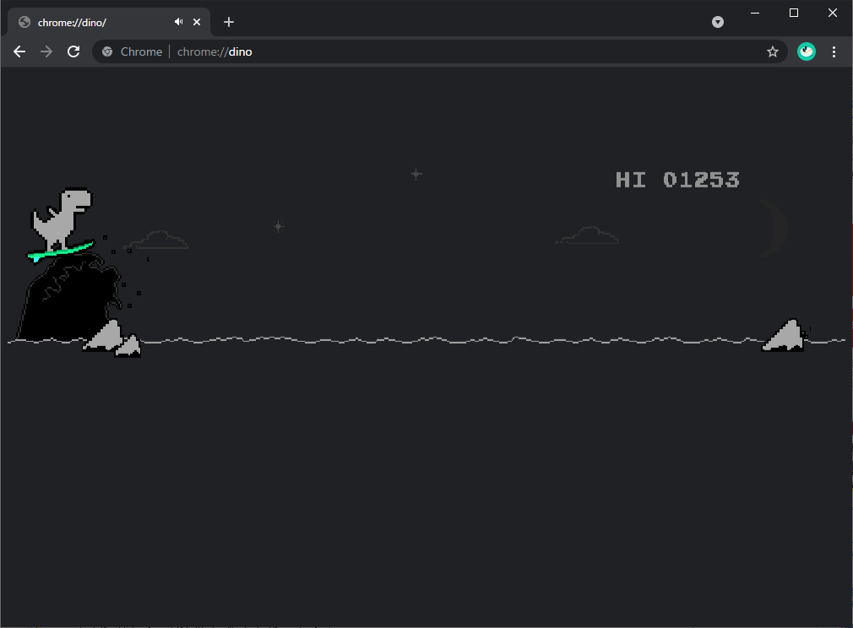The image size is (853, 628).
Task: Click the HI 01253 high score
Action: [x=677, y=180]
